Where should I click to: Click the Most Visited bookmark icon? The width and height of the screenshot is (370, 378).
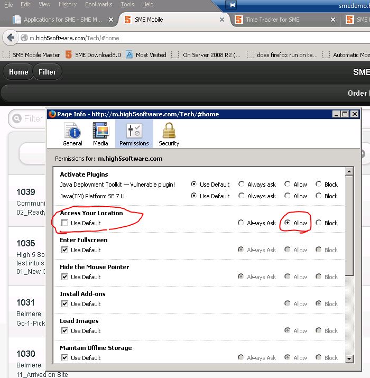129,55
